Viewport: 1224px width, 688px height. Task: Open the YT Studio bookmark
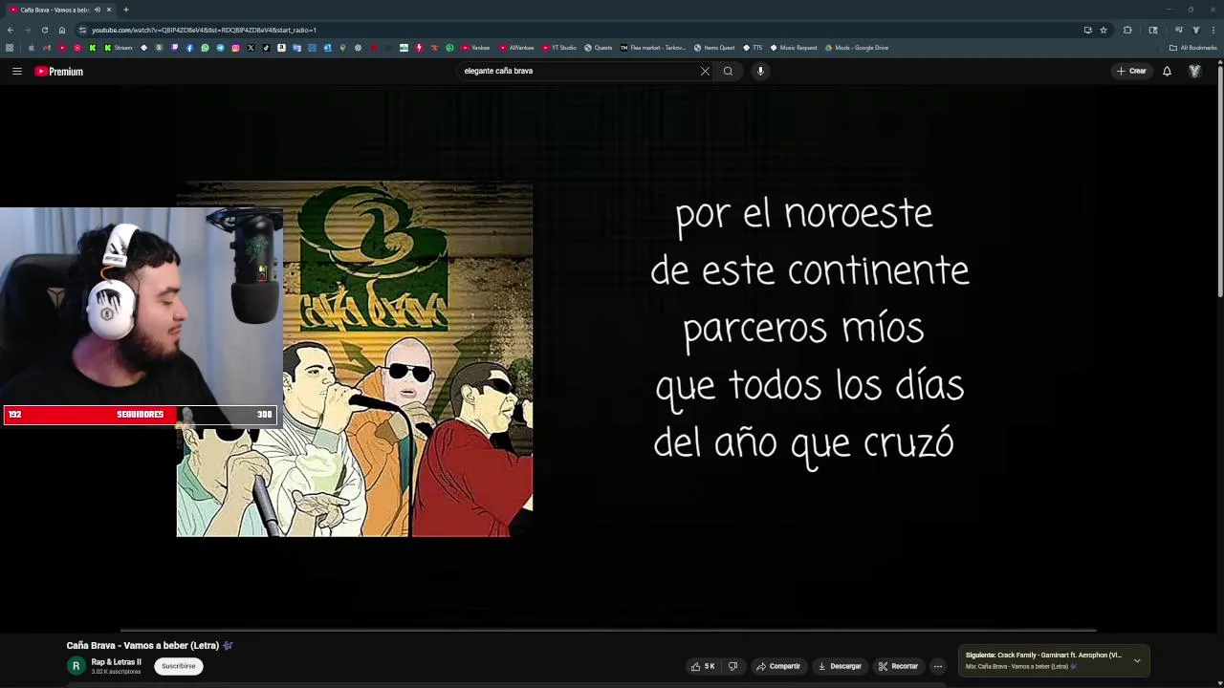coord(559,48)
